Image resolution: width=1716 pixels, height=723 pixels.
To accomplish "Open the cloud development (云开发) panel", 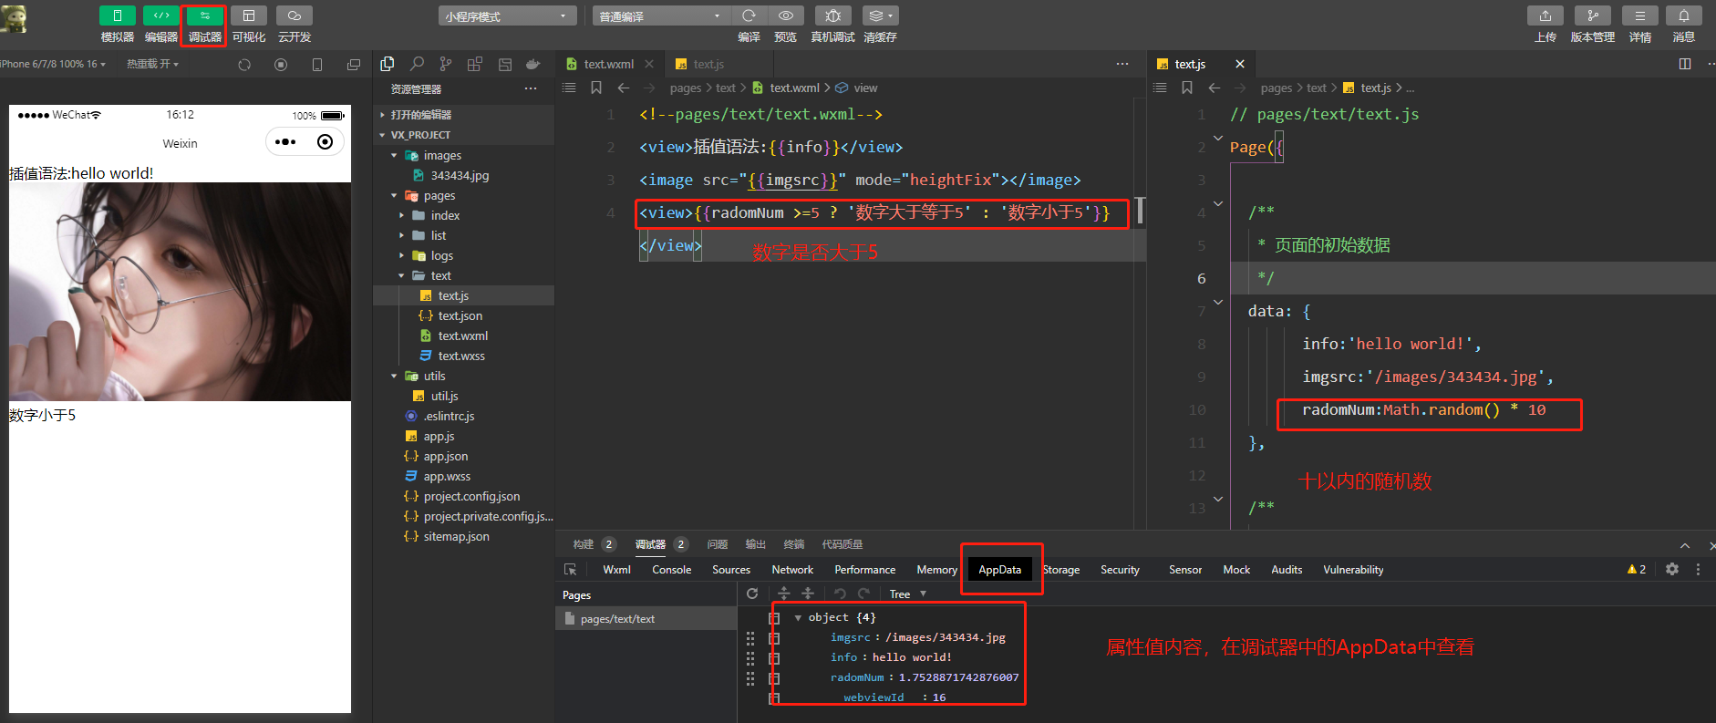I will point(295,15).
